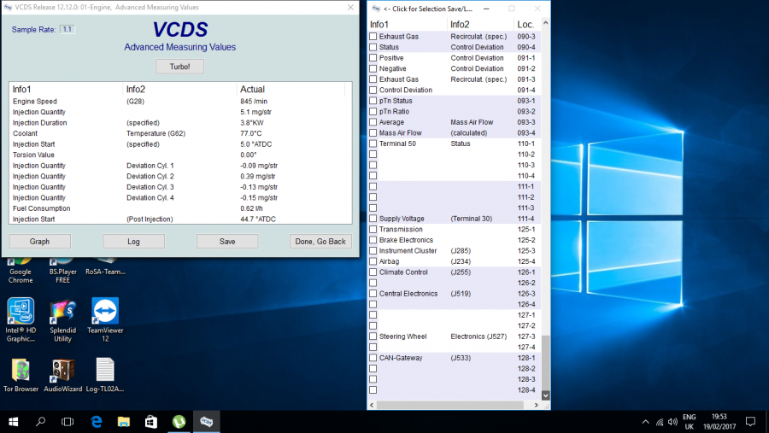Open TeamViewer 12 desktop shortcut
769x433 pixels.
pyautogui.click(x=104, y=311)
